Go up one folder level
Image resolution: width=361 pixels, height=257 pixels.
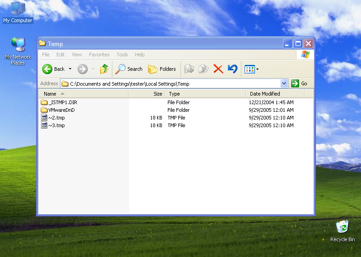[x=104, y=69]
